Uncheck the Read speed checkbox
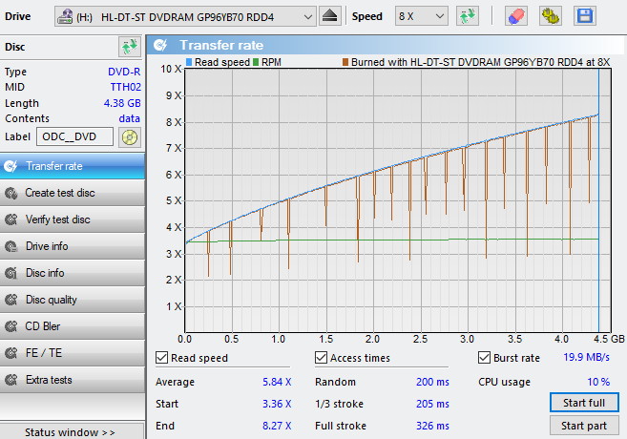The image size is (627, 439). 162,358
